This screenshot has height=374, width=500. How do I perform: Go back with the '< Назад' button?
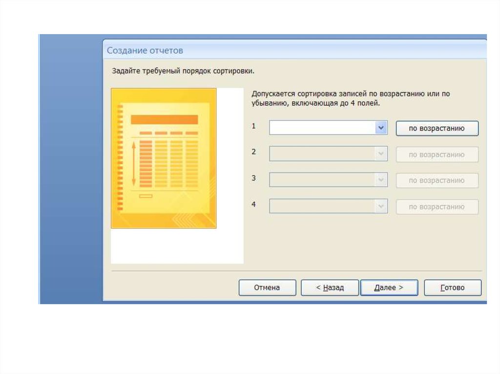[x=330, y=288]
